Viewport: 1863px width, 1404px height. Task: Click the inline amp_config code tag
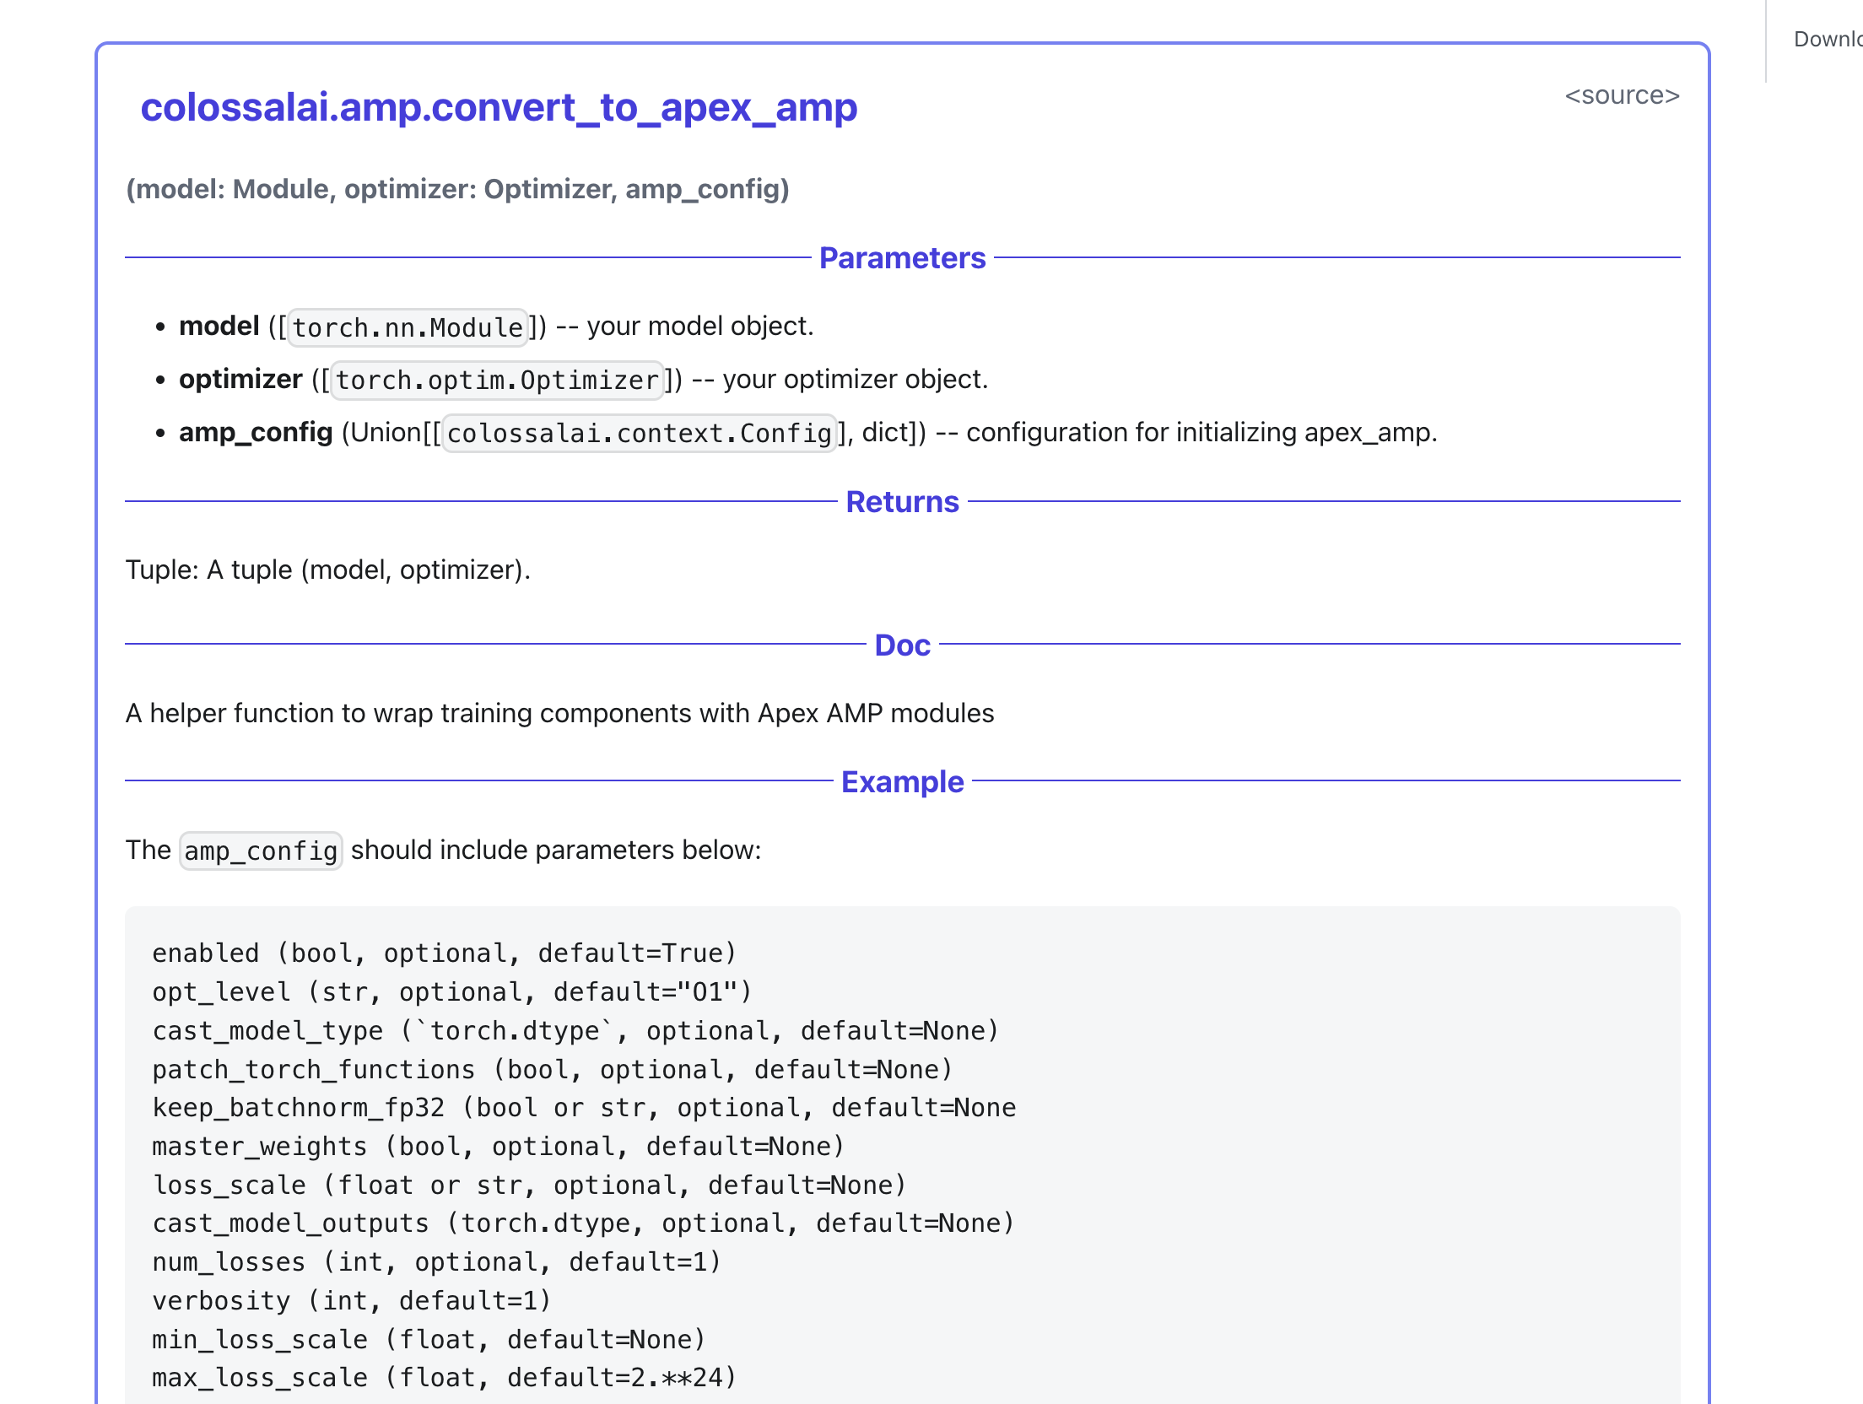coord(260,850)
